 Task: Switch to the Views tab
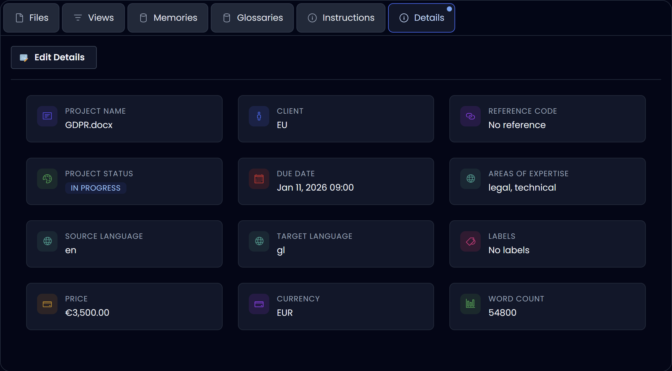(93, 18)
